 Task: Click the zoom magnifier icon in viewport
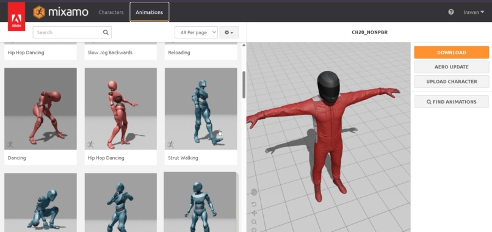254,222
